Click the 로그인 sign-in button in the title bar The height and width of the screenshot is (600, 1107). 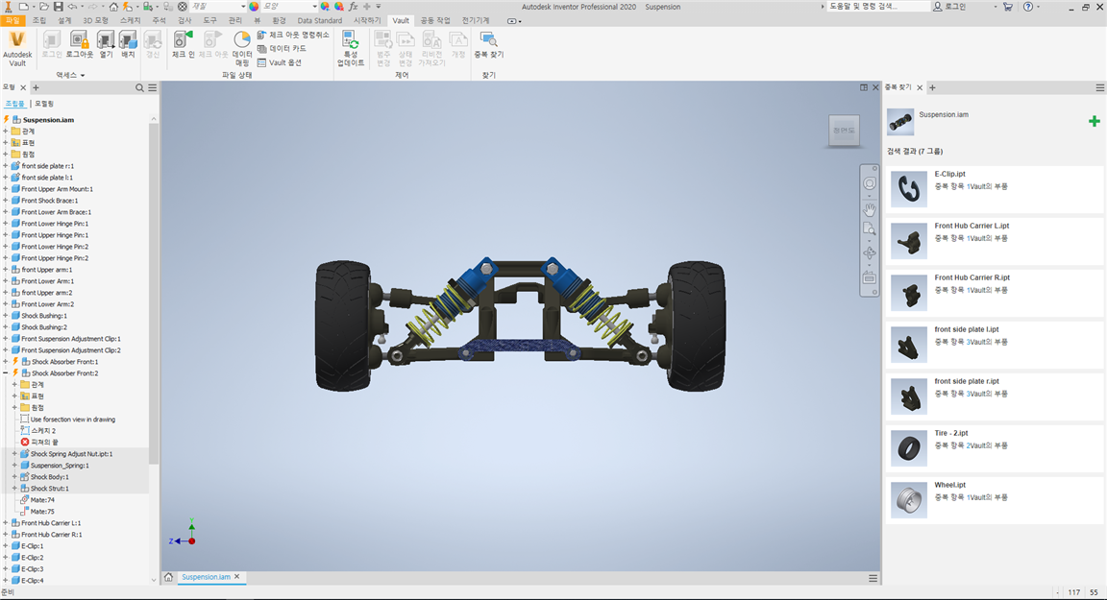point(949,7)
